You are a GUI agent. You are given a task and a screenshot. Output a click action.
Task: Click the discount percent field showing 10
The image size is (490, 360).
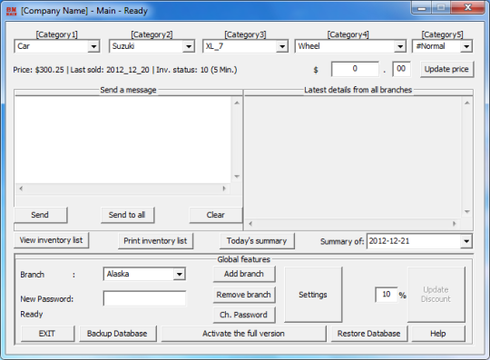point(387,295)
